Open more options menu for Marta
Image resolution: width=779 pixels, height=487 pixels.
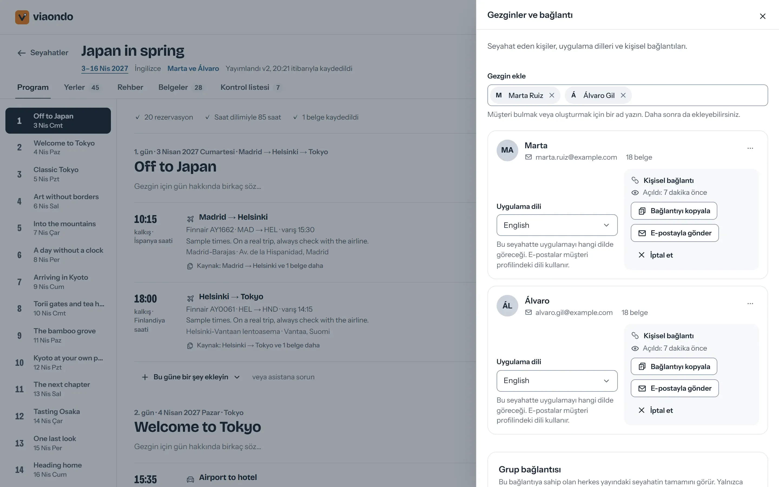(750, 148)
